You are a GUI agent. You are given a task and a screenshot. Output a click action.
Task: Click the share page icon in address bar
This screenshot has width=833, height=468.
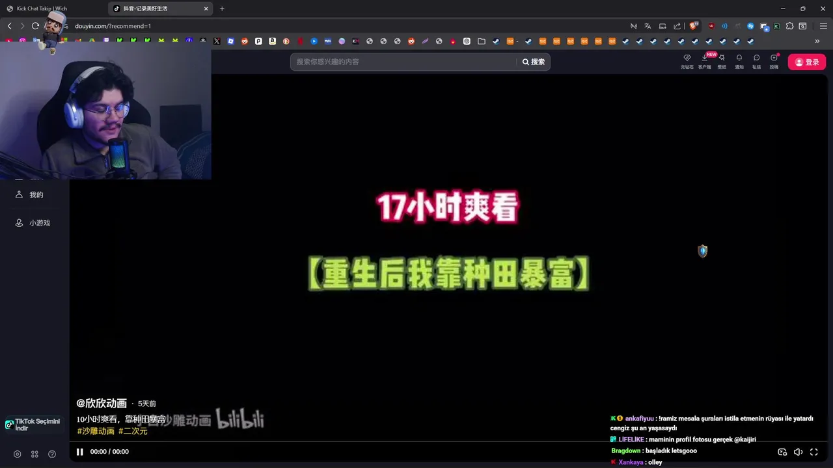pyautogui.click(x=677, y=26)
